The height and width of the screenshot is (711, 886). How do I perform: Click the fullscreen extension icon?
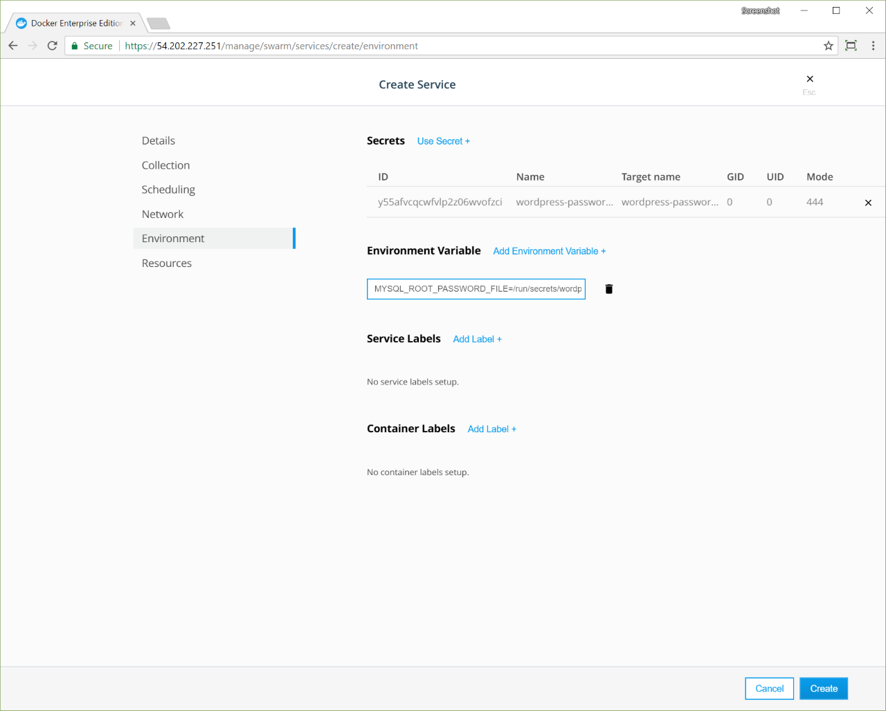click(x=851, y=46)
